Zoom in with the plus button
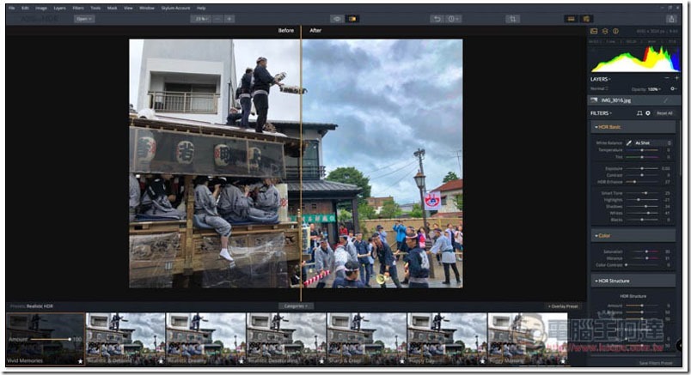 (x=229, y=19)
